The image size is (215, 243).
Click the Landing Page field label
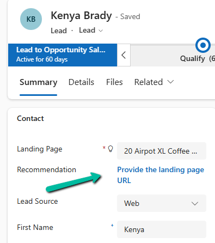tap(40, 149)
